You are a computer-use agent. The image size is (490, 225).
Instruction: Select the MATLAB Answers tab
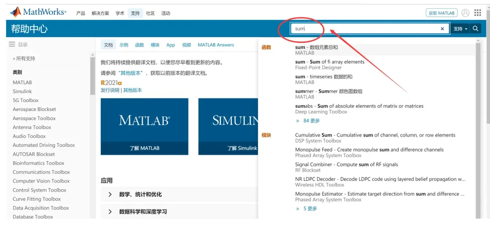click(x=216, y=45)
